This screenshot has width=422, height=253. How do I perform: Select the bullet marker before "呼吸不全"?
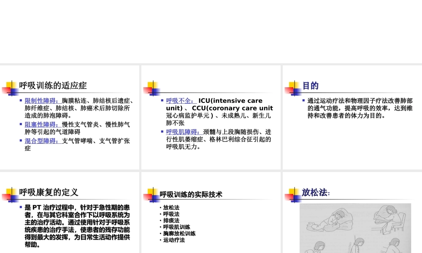162,101
